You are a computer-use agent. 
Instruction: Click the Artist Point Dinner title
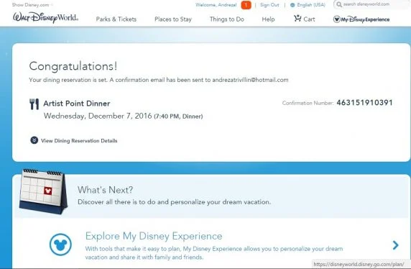click(77, 104)
